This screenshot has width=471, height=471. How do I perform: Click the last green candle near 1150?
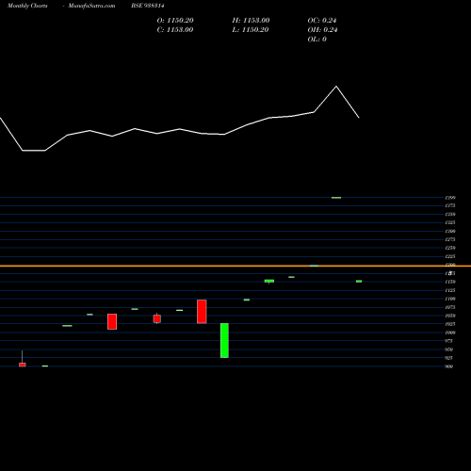pyautogui.click(x=359, y=281)
